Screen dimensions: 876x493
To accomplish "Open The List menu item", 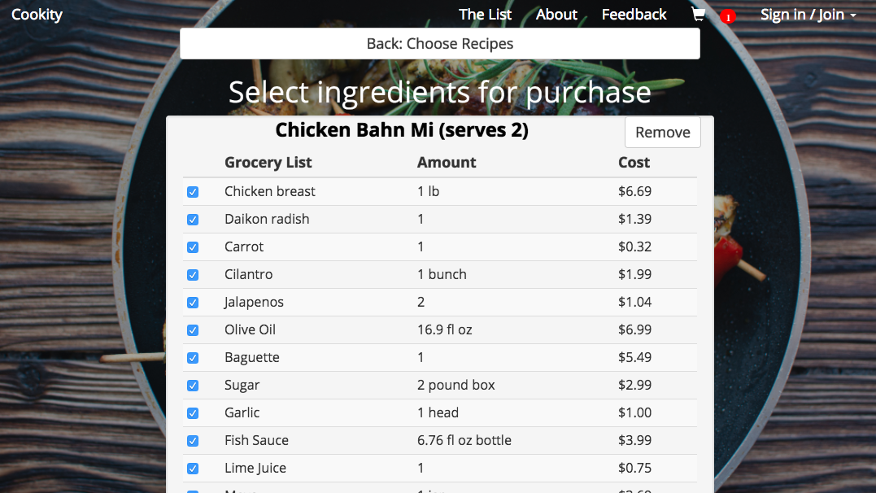I will [486, 15].
